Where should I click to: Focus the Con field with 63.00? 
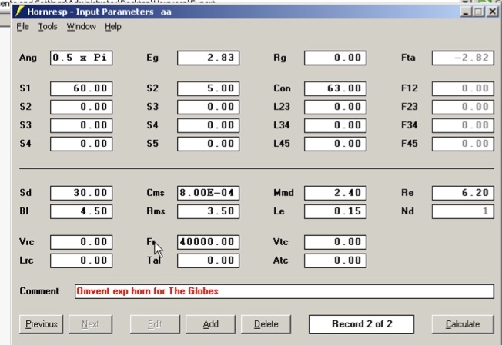coord(335,88)
